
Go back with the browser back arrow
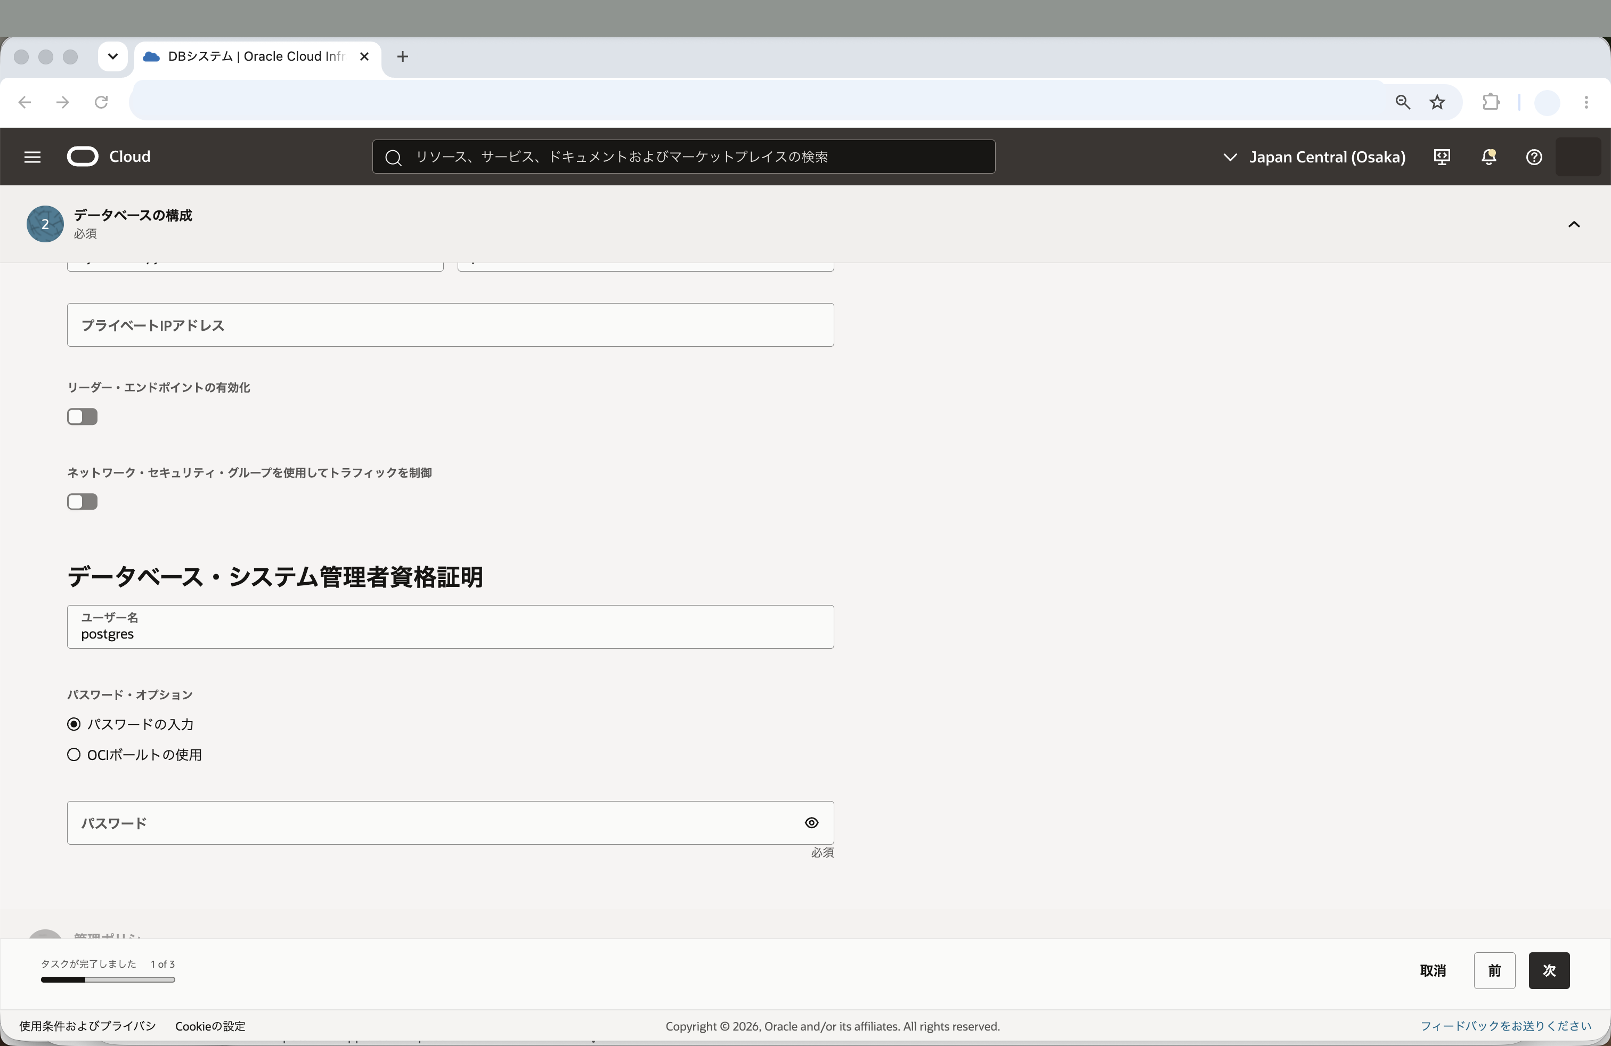(25, 102)
